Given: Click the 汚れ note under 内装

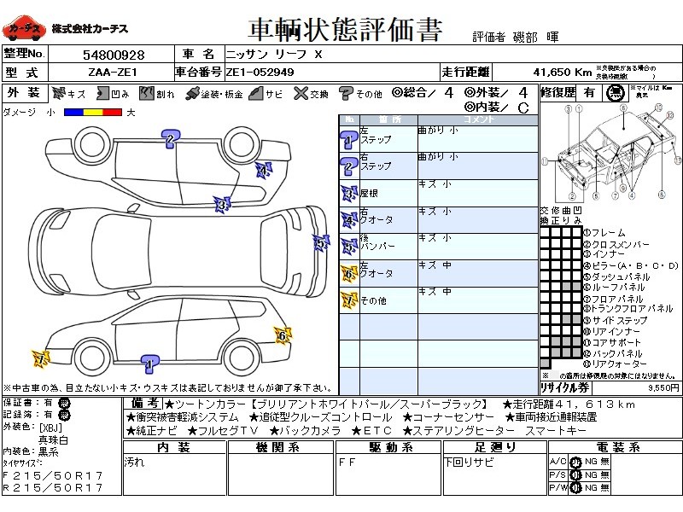Looking at the screenshot, I should click(134, 462).
